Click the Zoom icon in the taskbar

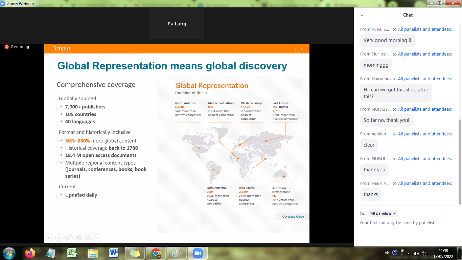pyautogui.click(x=198, y=253)
